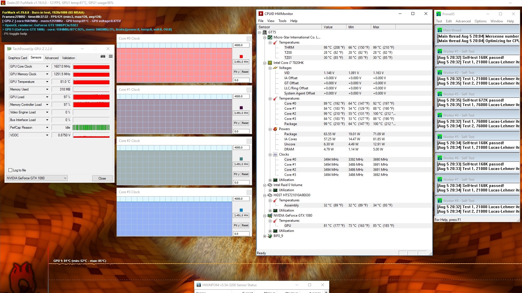Click the Prime95 title bar app icon
The height and width of the screenshot is (293, 522).
click(439, 14)
